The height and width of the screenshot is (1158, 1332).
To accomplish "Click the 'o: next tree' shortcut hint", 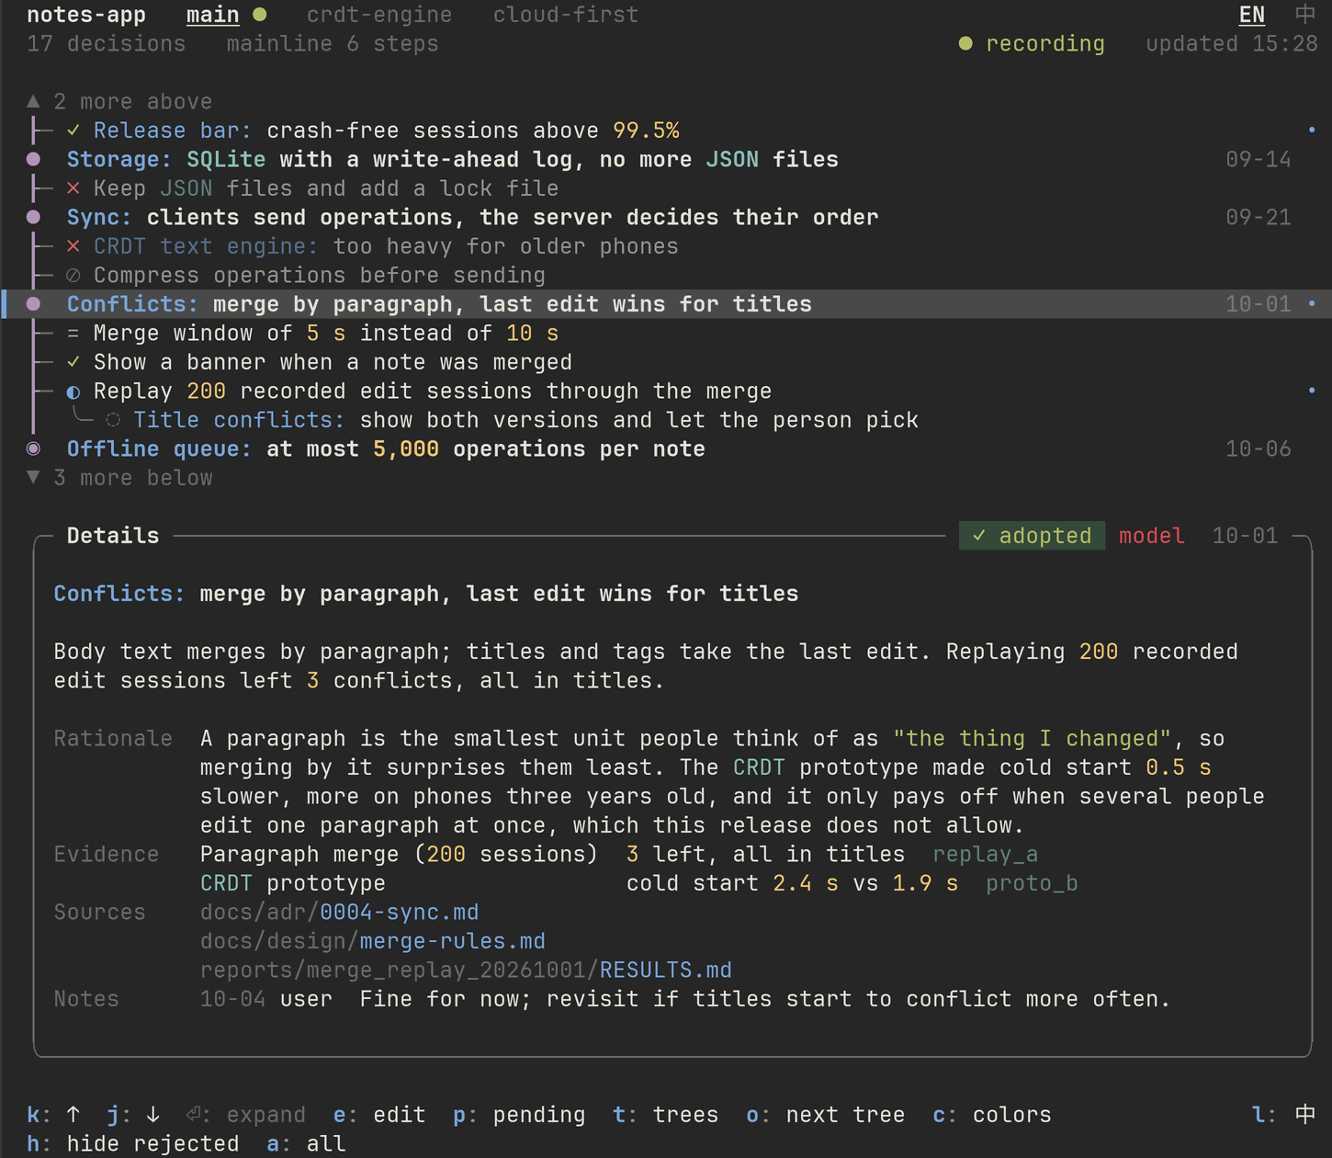I will (x=826, y=1115).
